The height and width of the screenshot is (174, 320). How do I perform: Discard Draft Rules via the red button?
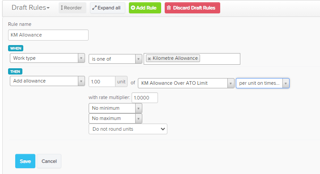click(x=192, y=8)
